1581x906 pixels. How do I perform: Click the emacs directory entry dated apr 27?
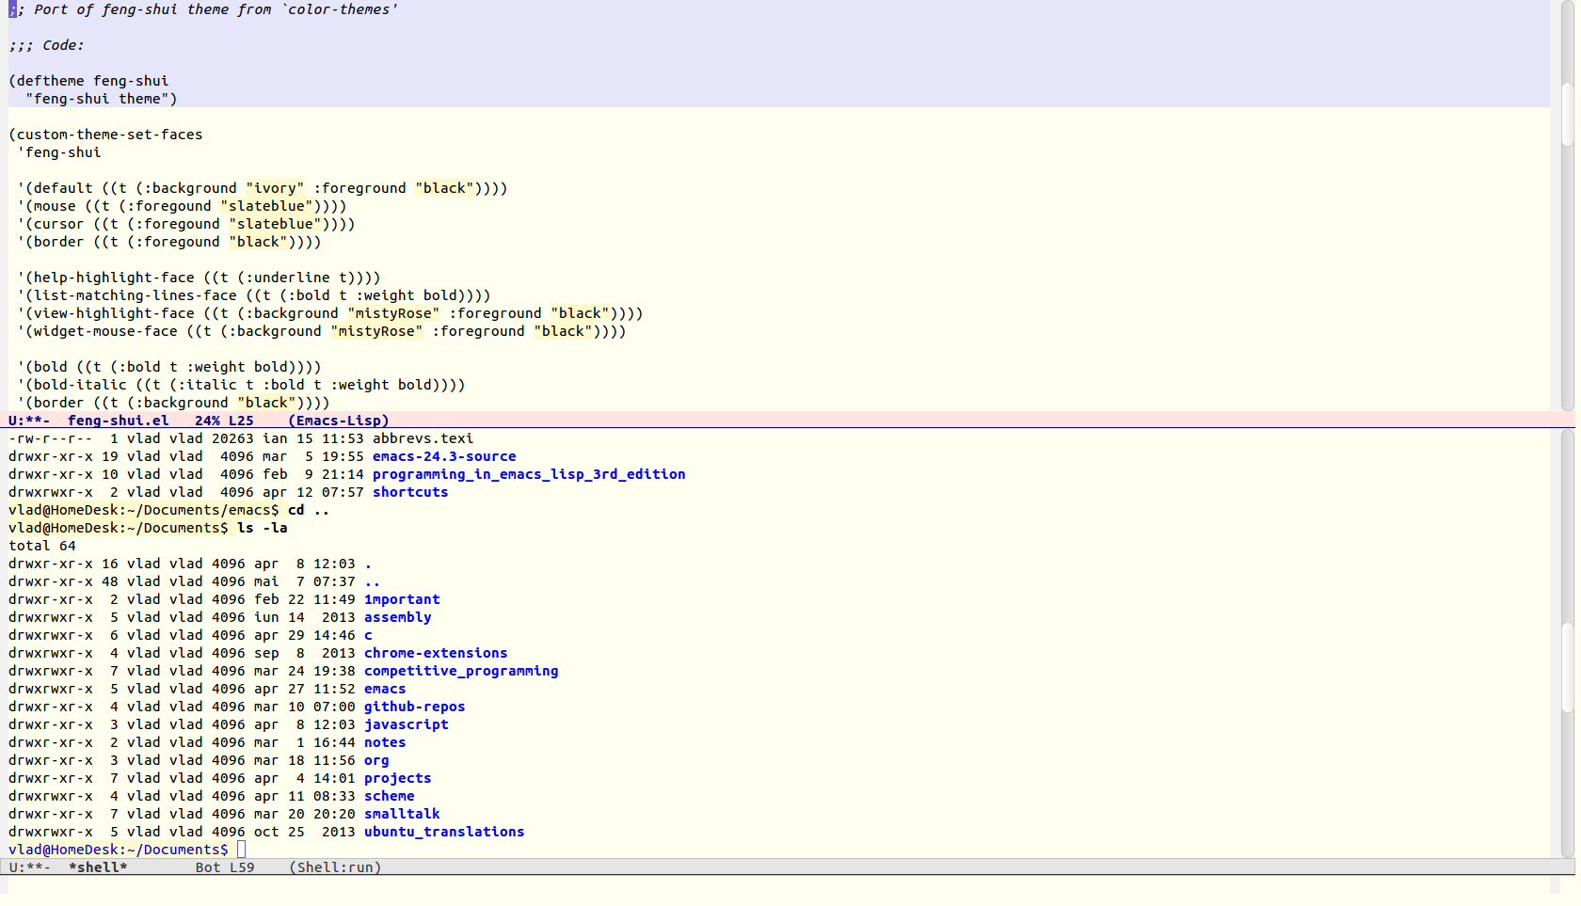385,689
